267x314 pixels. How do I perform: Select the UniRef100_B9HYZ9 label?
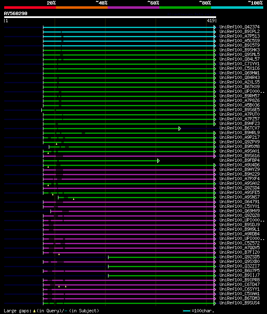coord(239,170)
